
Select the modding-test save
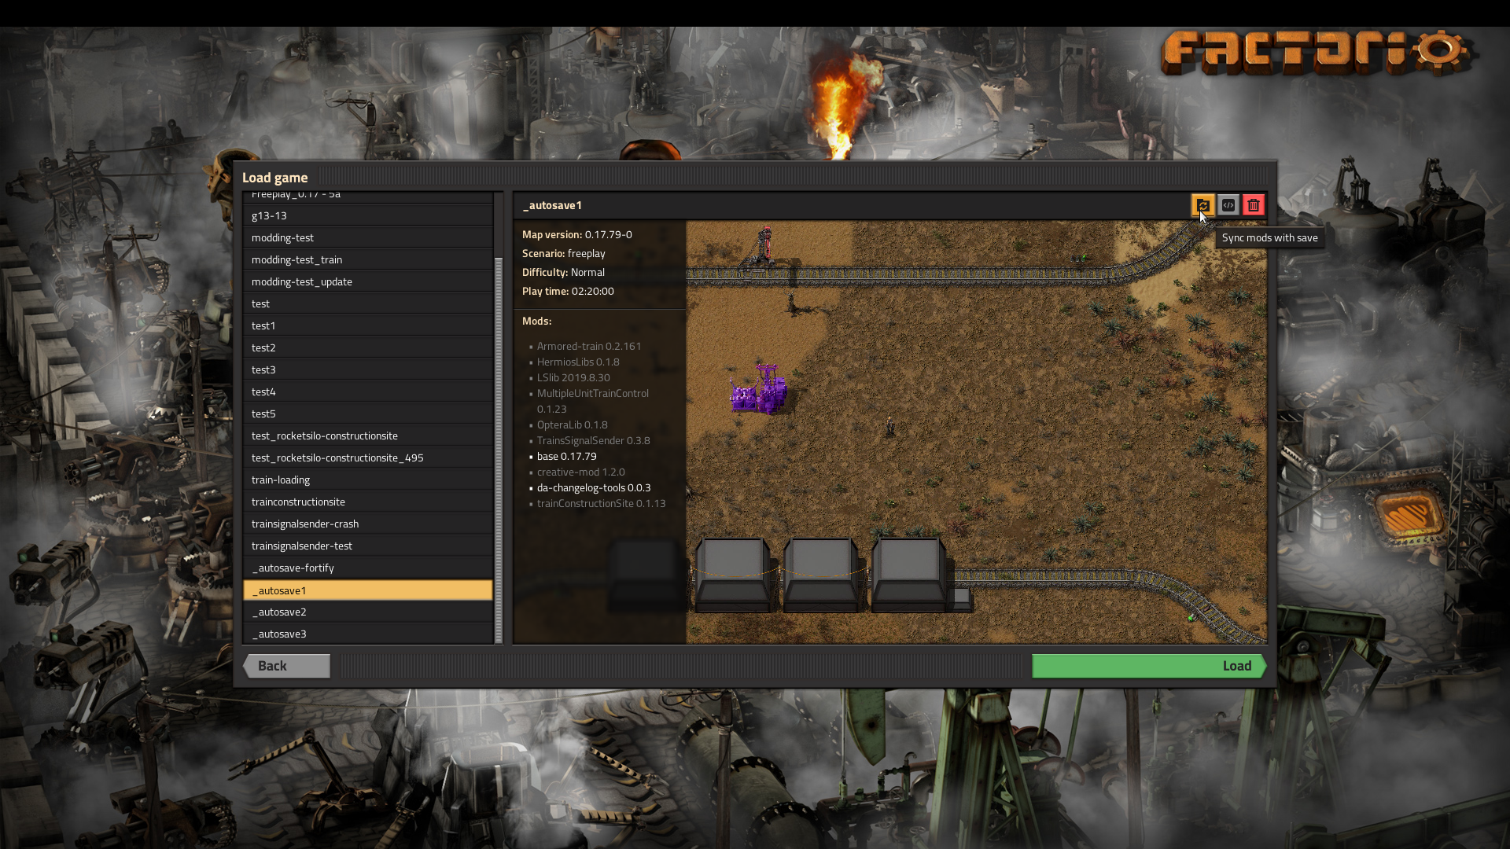point(368,237)
